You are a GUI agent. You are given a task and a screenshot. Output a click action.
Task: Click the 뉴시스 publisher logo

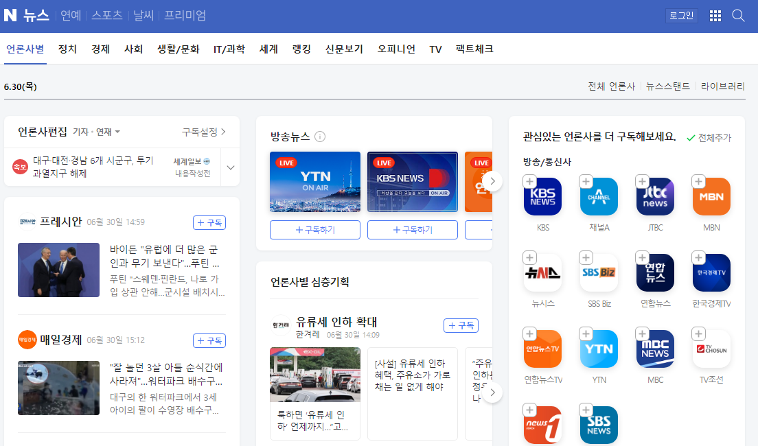tap(542, 272)
